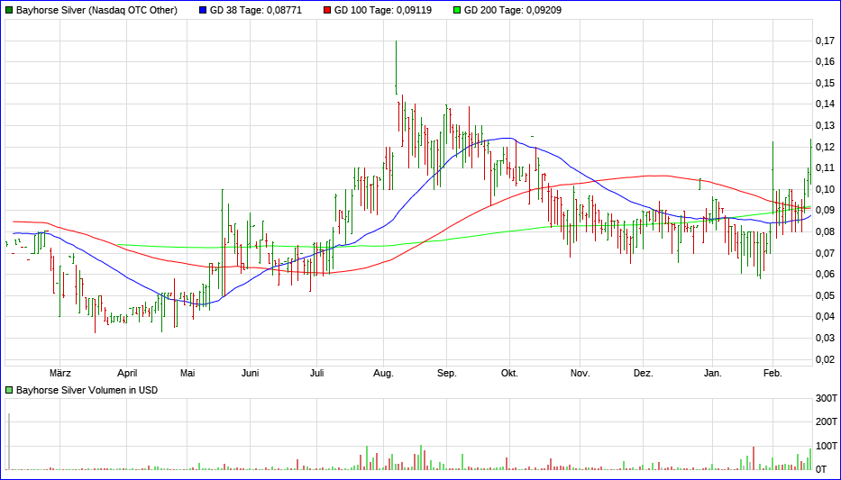Click the Dez. month label
This screenshot has height=480, width=841.
(x=643, y=374)
